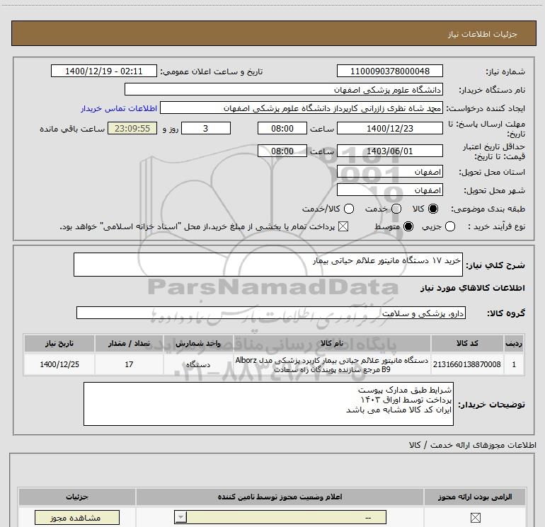Click the الزامی بودن ارائه مجوز column header
This screenshot has height=527, width=545.
pos(475,497)
